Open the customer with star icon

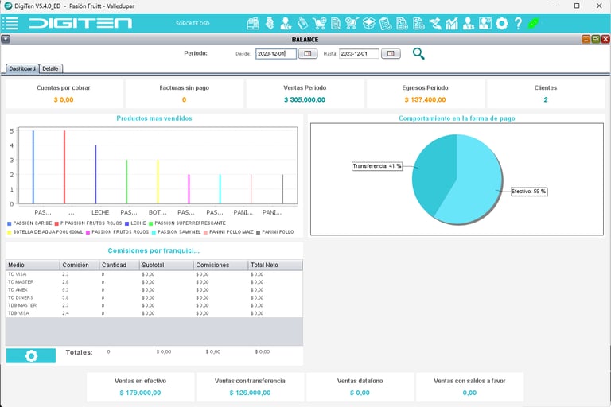[x=286, y=23]
